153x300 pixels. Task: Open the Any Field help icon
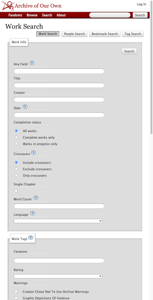click(x=32, y=63)
